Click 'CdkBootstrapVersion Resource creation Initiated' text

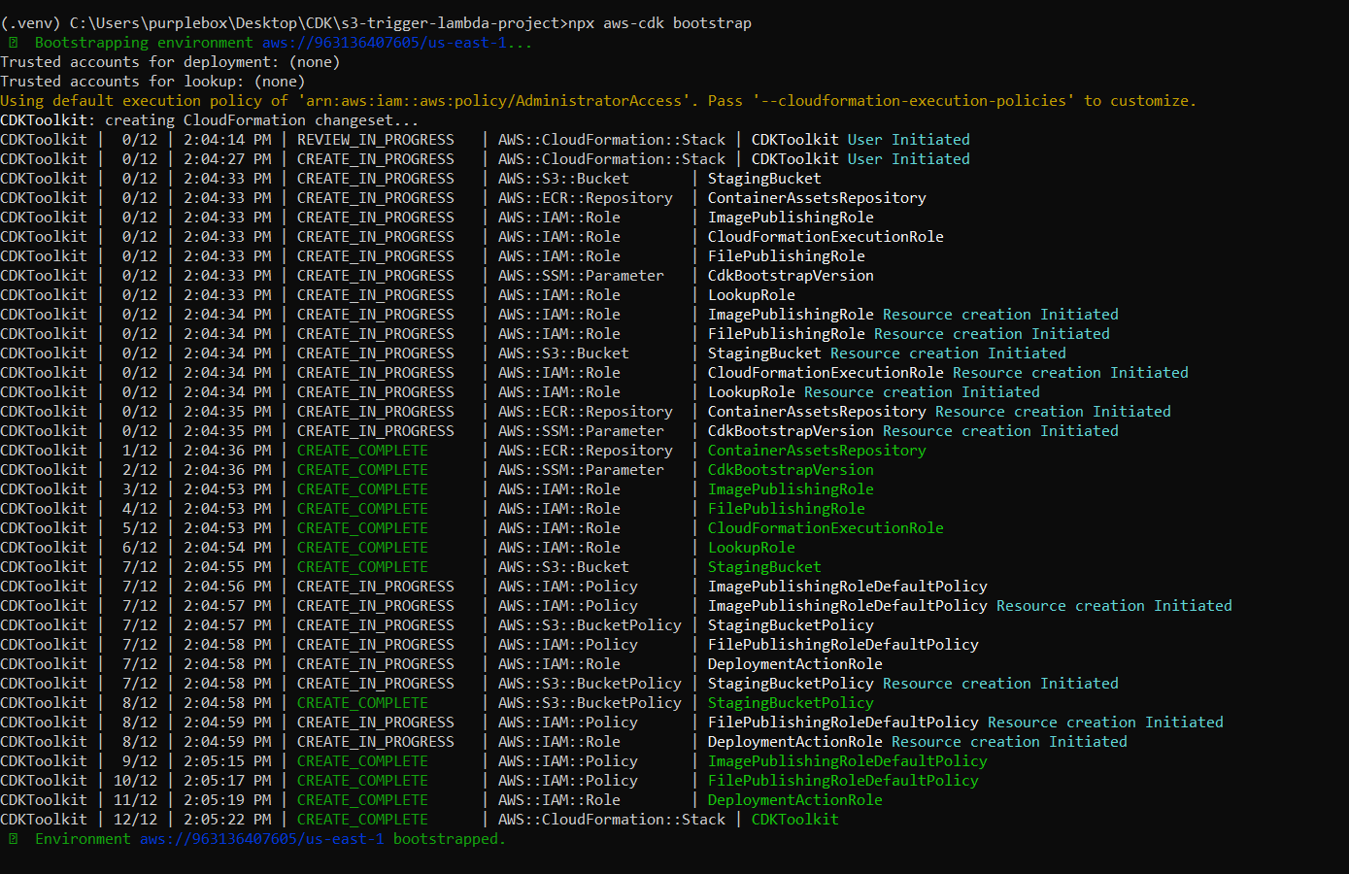coord(913,431)
